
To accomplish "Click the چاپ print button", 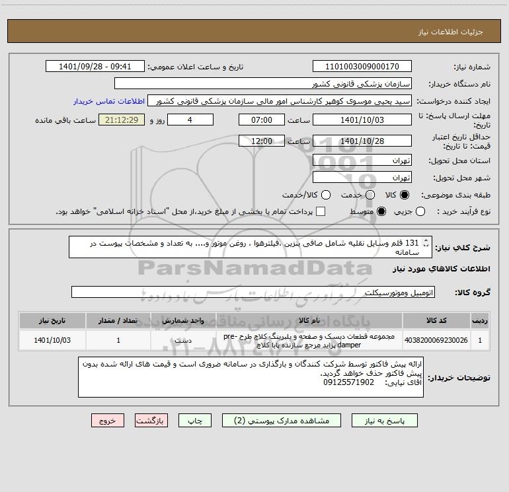I will (195, 421).
